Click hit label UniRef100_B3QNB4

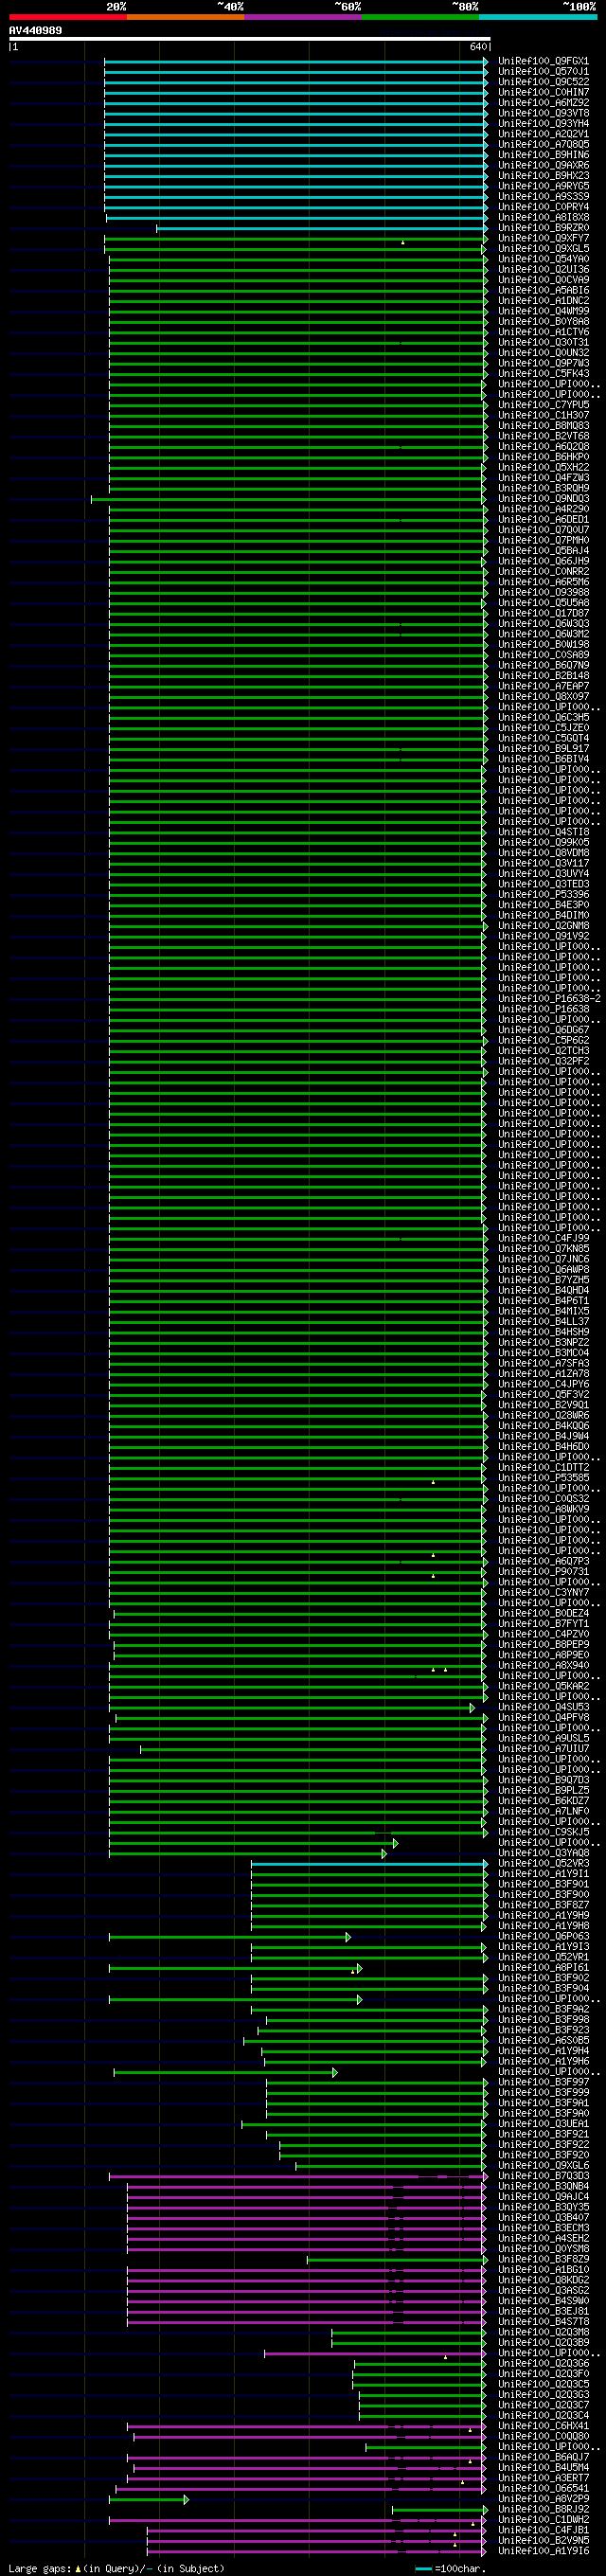coord(544,2186)
